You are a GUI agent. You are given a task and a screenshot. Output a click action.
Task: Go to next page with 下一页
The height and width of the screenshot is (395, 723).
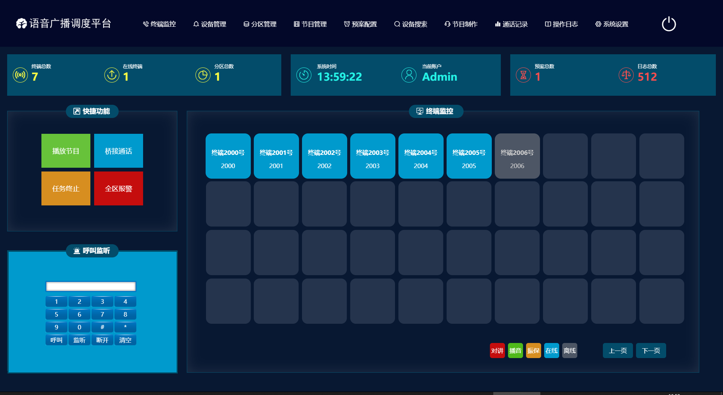coord(651,351)
